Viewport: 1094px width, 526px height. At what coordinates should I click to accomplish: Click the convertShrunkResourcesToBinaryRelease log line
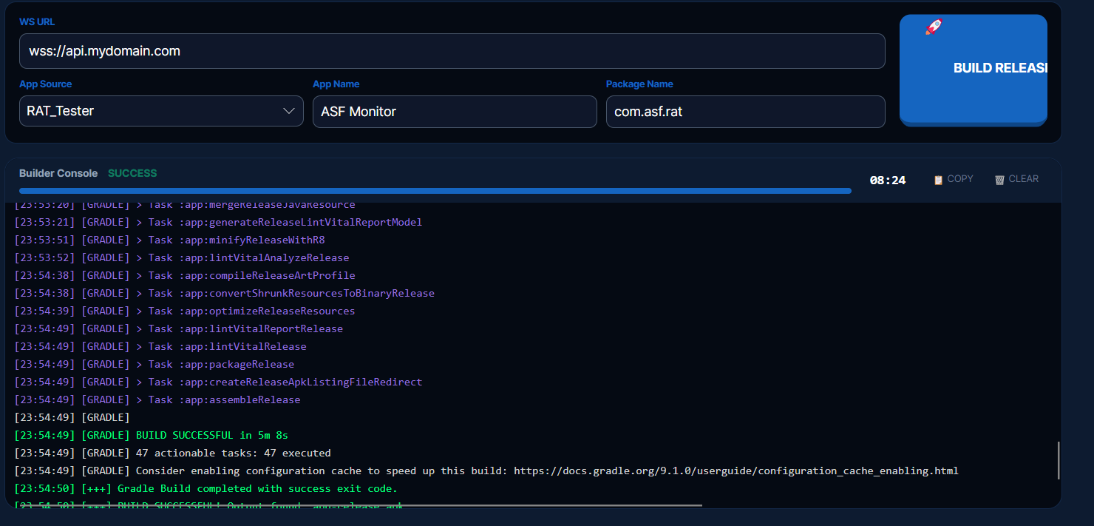(225, 293)
